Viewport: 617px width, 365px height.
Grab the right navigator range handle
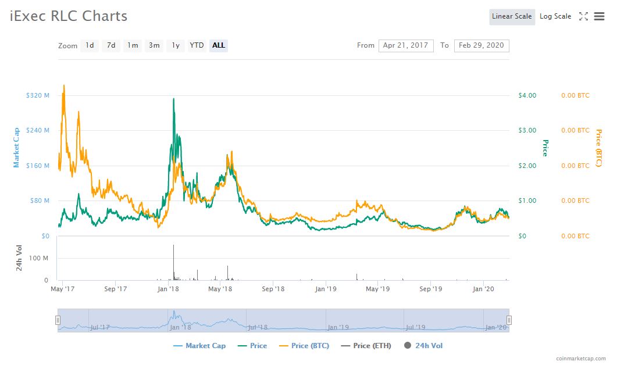coord(509,320)
